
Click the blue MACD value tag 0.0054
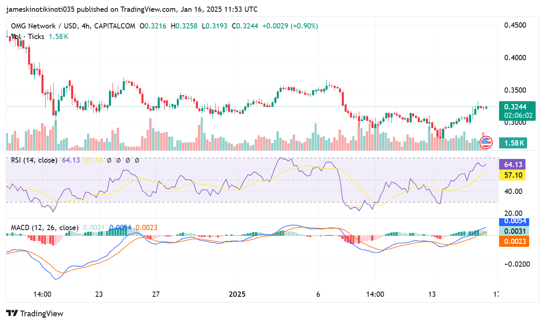point(515,221)
